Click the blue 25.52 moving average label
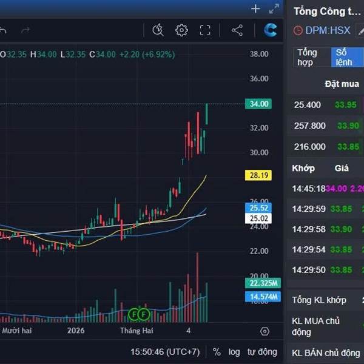 click(258, 208)
